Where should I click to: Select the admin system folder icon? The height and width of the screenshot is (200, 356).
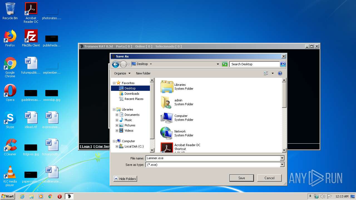[167, 102]
